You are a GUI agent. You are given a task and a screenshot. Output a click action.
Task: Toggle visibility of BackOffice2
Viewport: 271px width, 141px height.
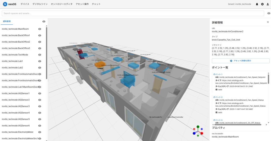click(x=40, y=42)
